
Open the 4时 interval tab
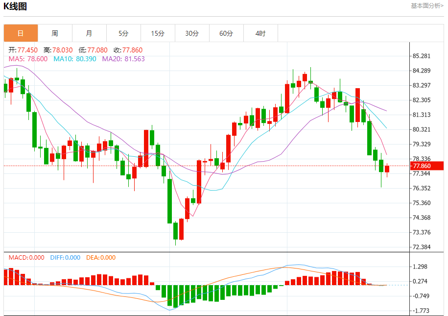[260, 33]
